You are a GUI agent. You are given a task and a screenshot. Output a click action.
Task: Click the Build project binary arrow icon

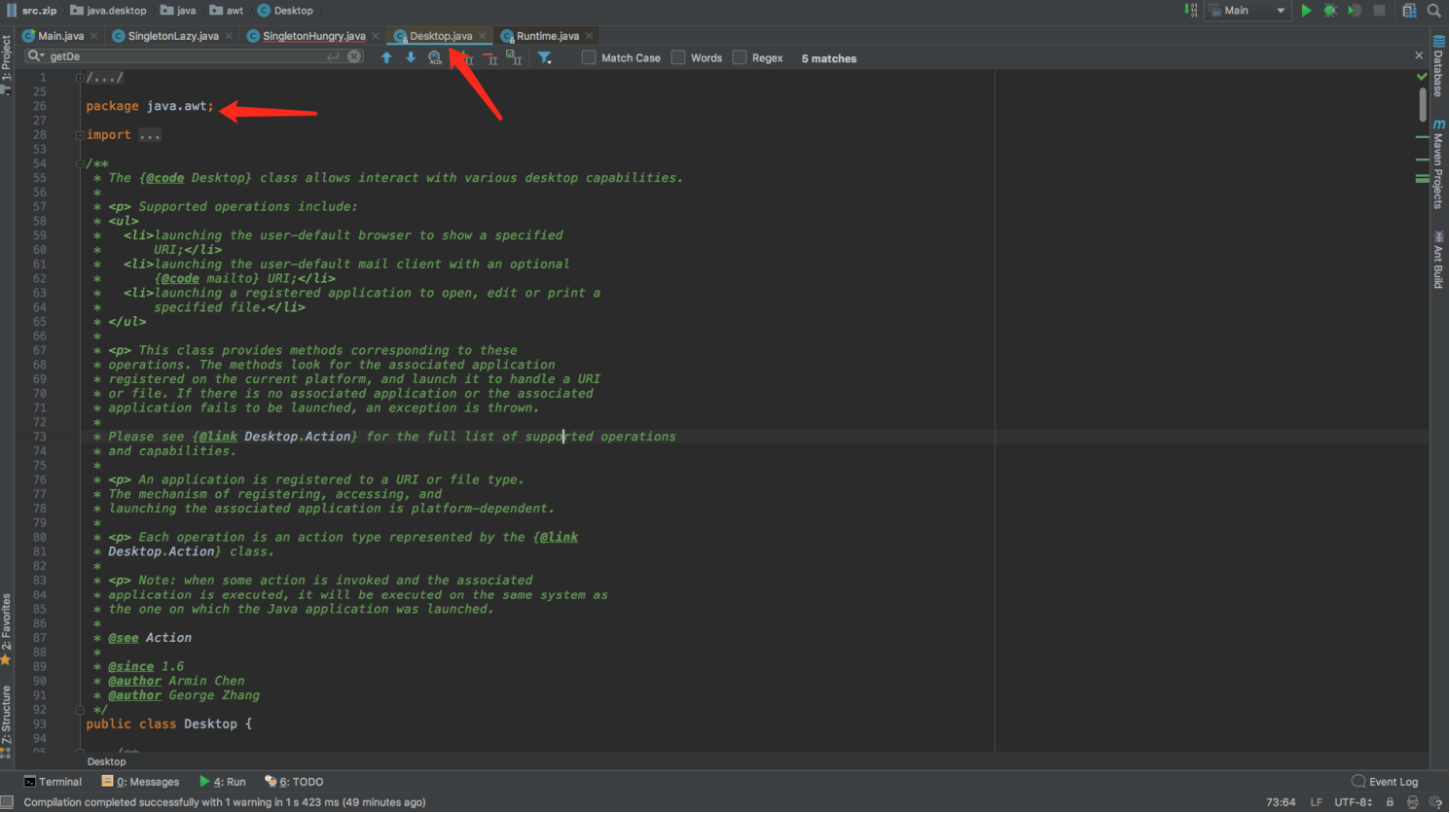pyautogui.click(x=1191, y=11)
